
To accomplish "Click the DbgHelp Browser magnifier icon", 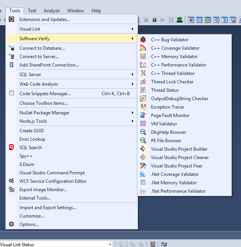I will pos(143,132).
